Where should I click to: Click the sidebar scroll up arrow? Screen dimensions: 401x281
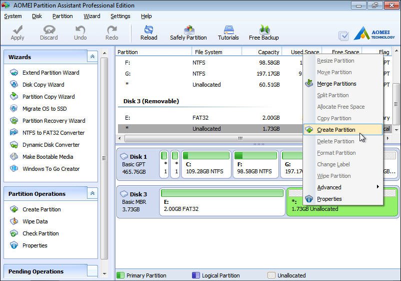[104, 53]
